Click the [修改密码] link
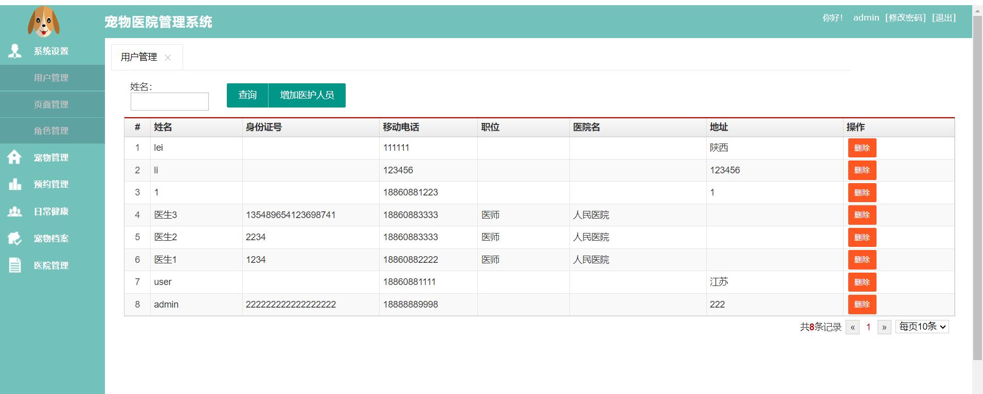The image size is (983, 394). pyautogui.click(x=905, y=17)
